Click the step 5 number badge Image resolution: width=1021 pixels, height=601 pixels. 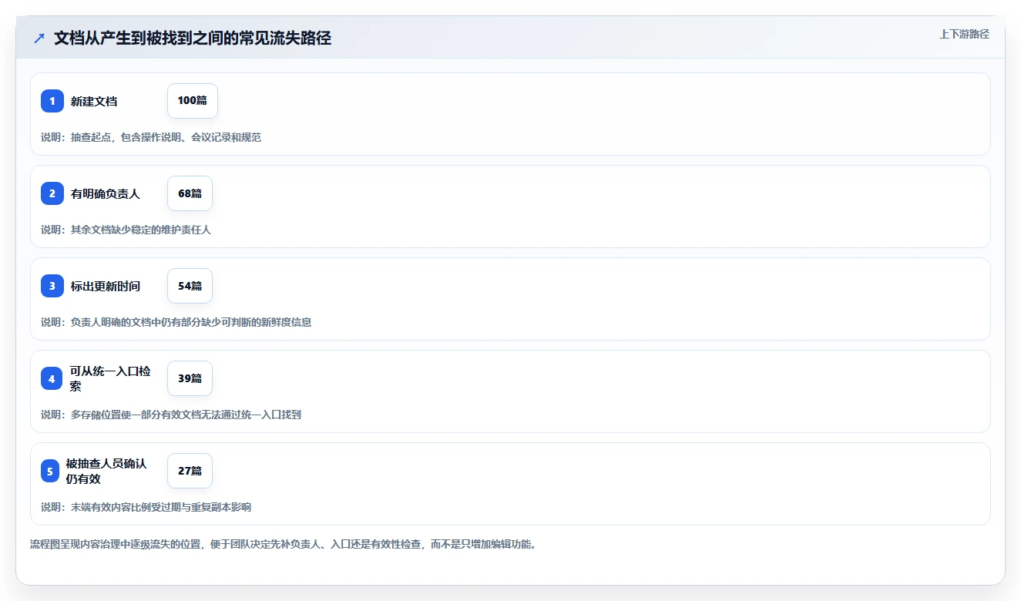(x=50, y=471)
